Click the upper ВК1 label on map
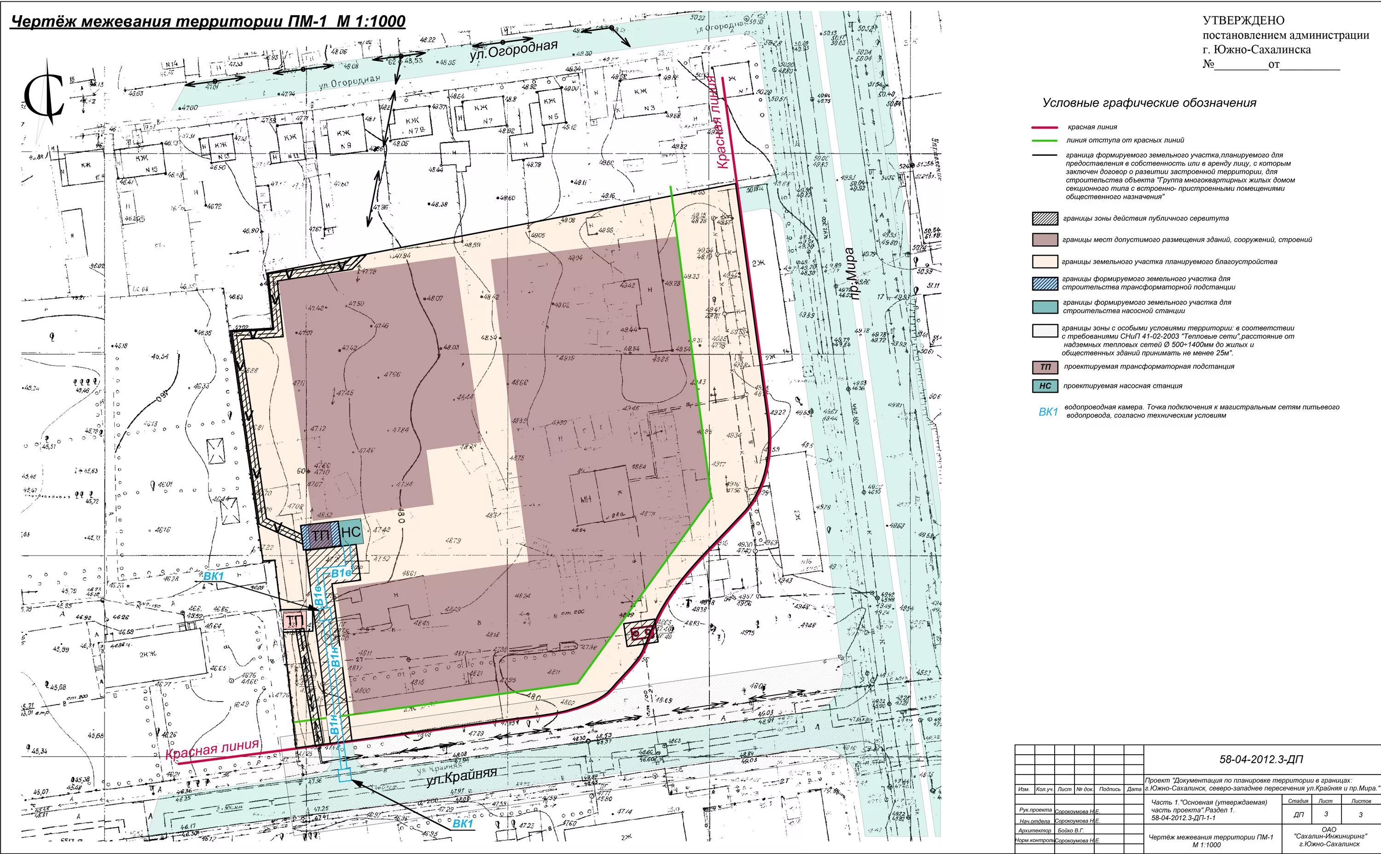Image resolution: width=1381 pixels, height=854 pixels. click(x=214, y=576)
